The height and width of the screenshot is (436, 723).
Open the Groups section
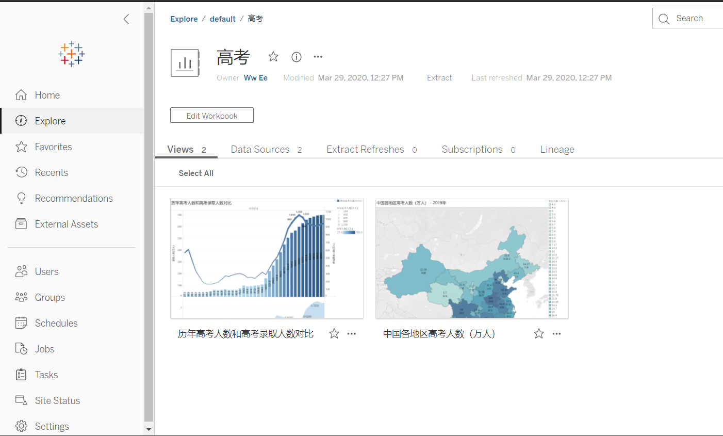pyautogui.click(x=49, y=297)
